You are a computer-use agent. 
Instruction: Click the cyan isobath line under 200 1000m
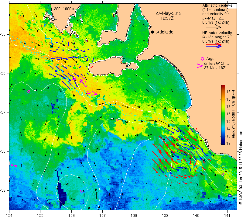click(60, 12)
